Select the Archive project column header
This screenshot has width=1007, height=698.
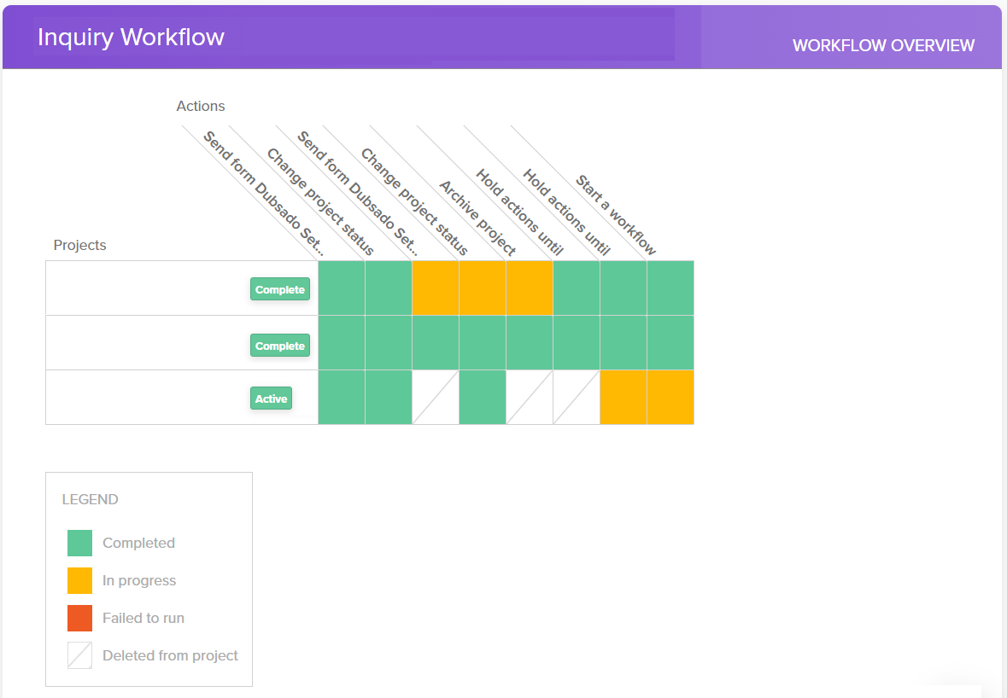(477, 218)
